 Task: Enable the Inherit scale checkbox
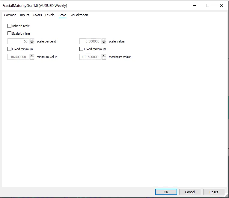(9, 26)
